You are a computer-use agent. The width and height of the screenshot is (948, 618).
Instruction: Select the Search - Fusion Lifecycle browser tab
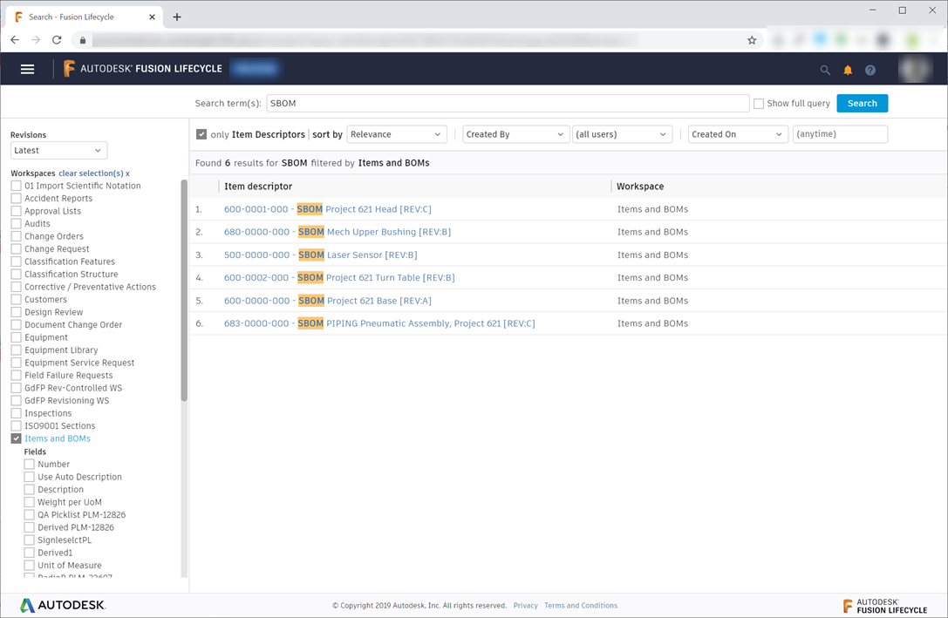pos(78,16)
